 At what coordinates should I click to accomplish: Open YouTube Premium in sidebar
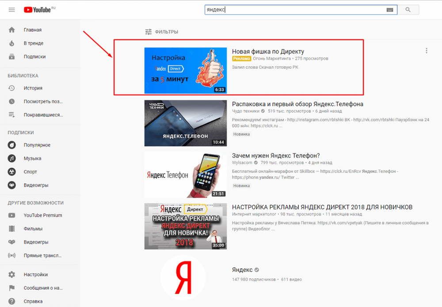coord(43,215)
